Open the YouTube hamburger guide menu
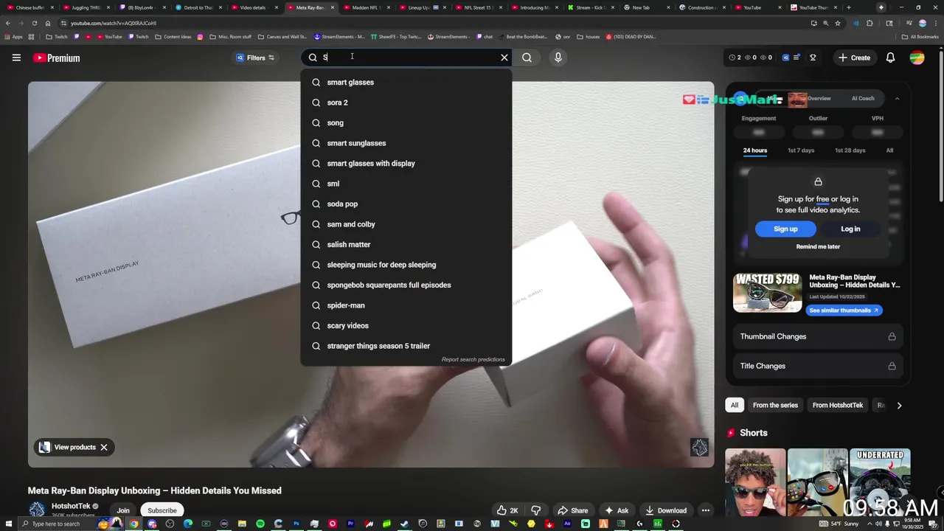The width and height of the screenshot is (944, 531). (x=16, y=58)
